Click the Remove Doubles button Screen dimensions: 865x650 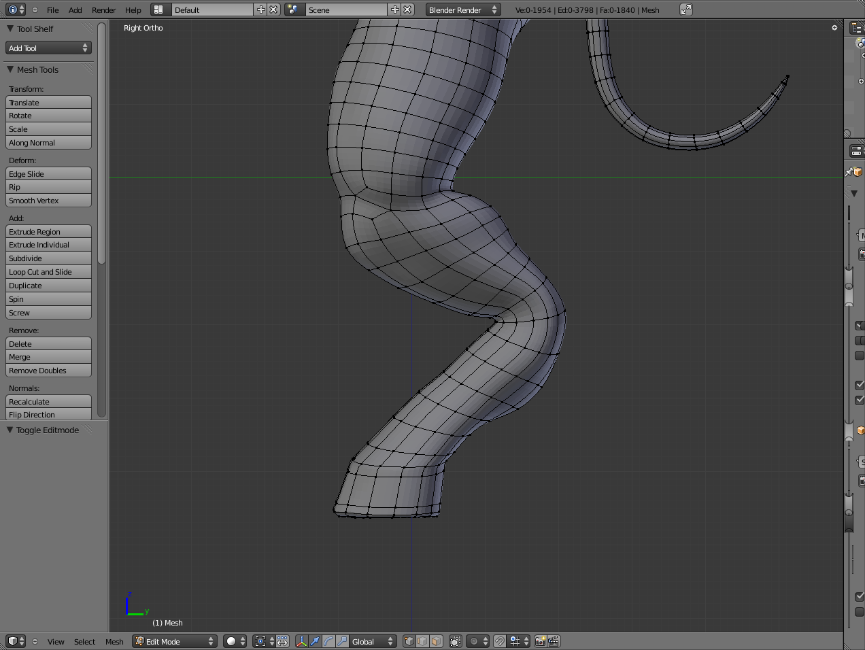48,371
